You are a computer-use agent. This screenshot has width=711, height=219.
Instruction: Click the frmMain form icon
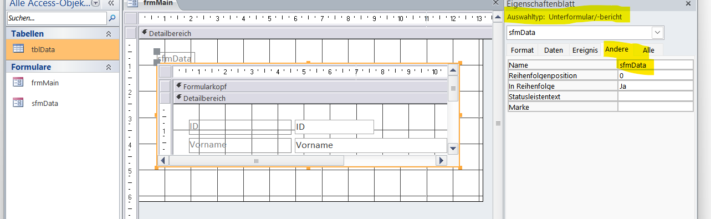coord(18,82)
